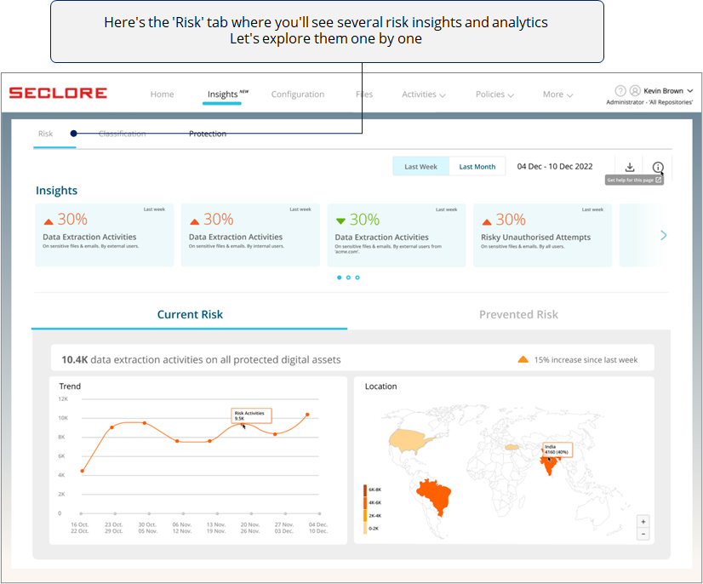
Task: Click Brazil on the location map
Action: pyautogui.click(x=435, y=495)
